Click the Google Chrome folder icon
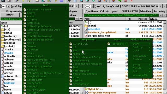167x94 pixels. [25, 77]
